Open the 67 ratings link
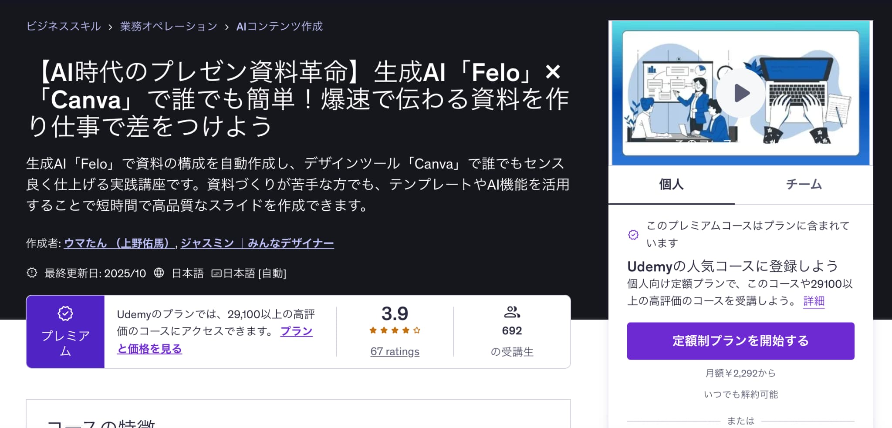The height and width of the screenshot is (428, 892). coord(395,351)
